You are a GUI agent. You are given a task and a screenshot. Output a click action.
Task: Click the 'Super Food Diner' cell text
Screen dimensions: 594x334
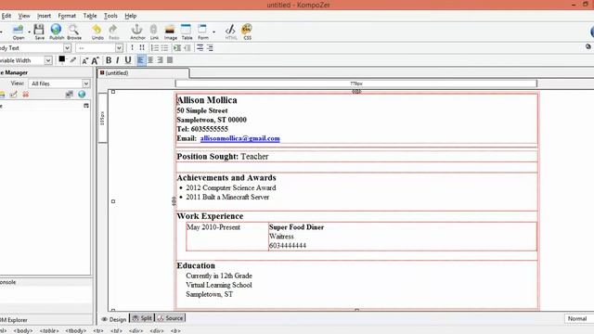tap(296, 227)
